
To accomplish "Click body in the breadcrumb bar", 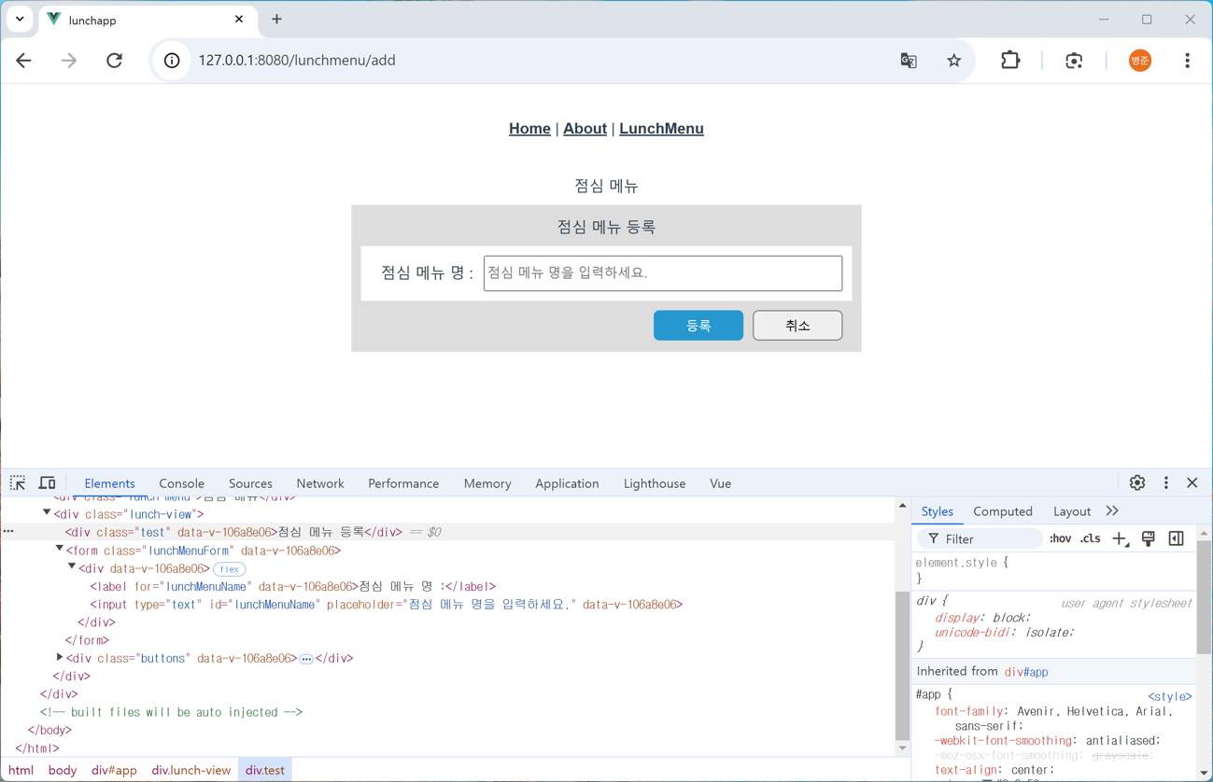I will (x=63, y=770).
